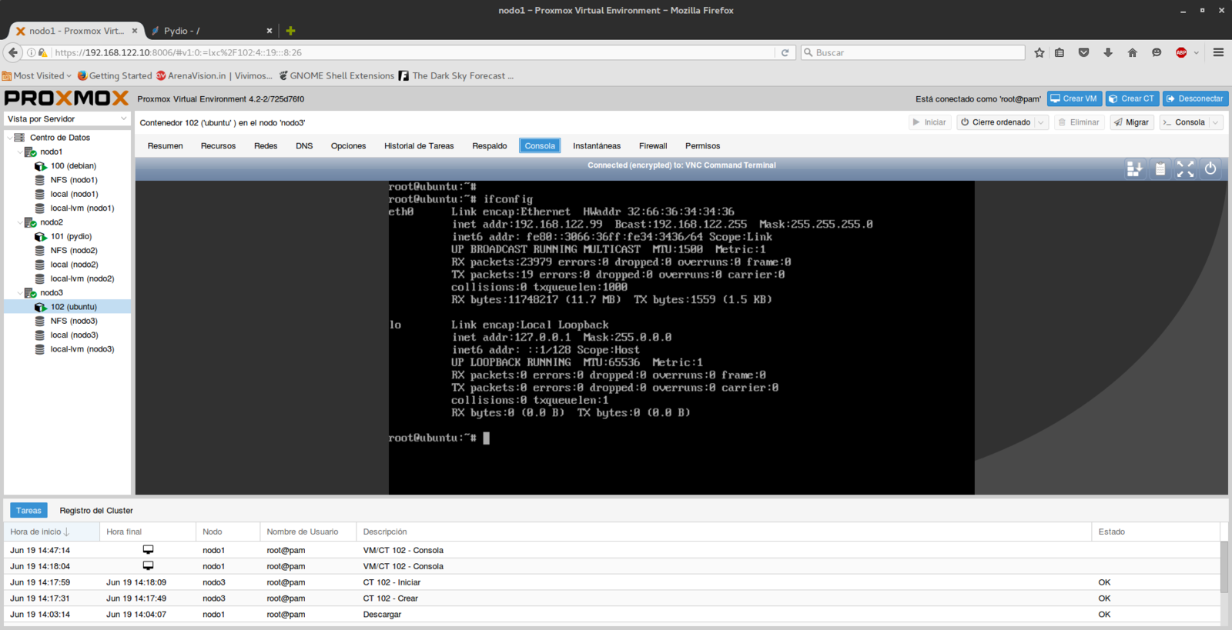Open the Permisos tab
The image size is (1232, 630).
coord(702,146)
